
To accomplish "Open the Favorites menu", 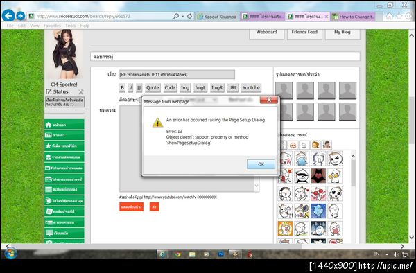I will point(52,26).
